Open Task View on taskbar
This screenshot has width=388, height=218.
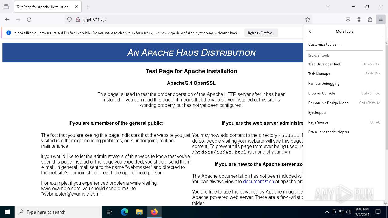(109, 212)
